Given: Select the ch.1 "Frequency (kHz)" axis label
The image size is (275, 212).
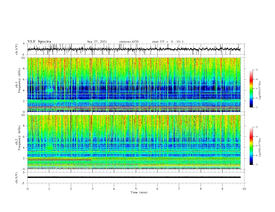Looking at the screenshot, I should pos(19,80).
